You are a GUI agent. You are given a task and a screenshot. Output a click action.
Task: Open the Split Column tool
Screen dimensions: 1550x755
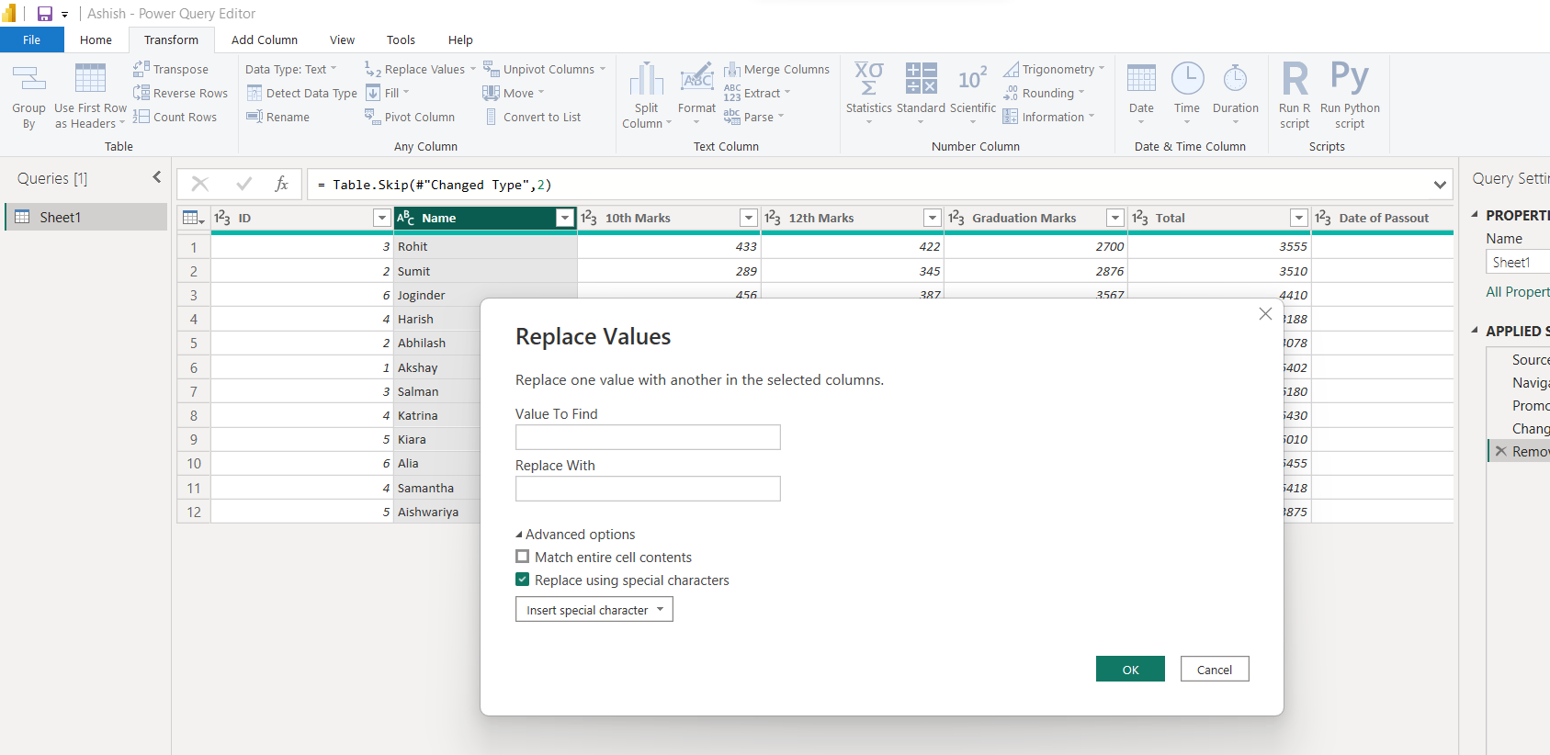646,80
